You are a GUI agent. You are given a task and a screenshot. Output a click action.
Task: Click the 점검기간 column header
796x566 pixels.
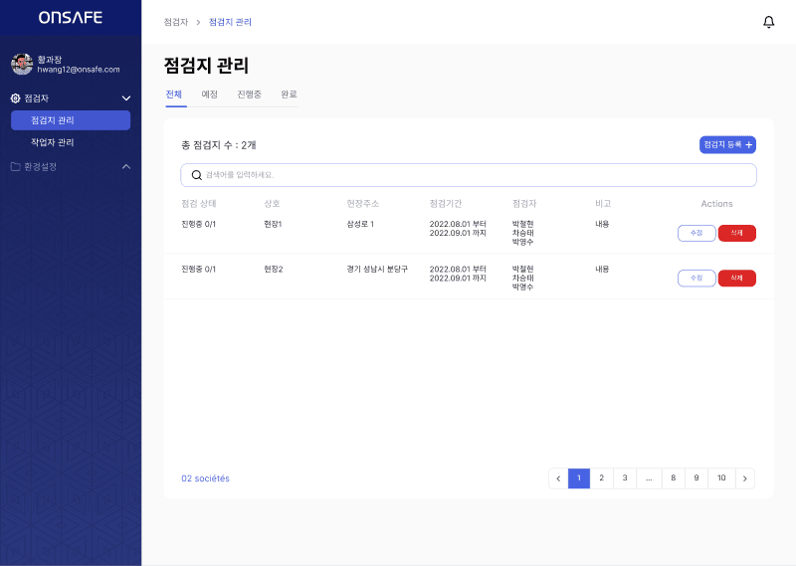pyautogui.click(x=445, y=204)
